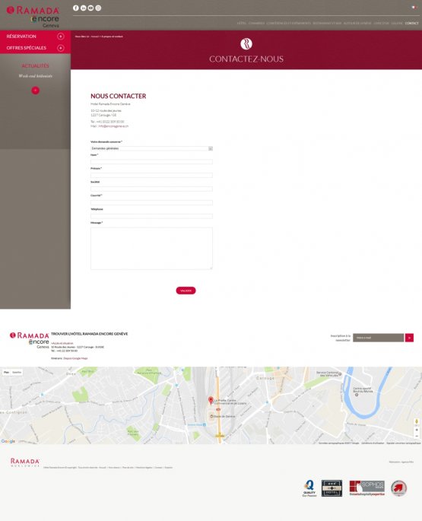Submit the newsletter arrow button
The height and width of the screenshot is (521, 422).
(409, 338)
